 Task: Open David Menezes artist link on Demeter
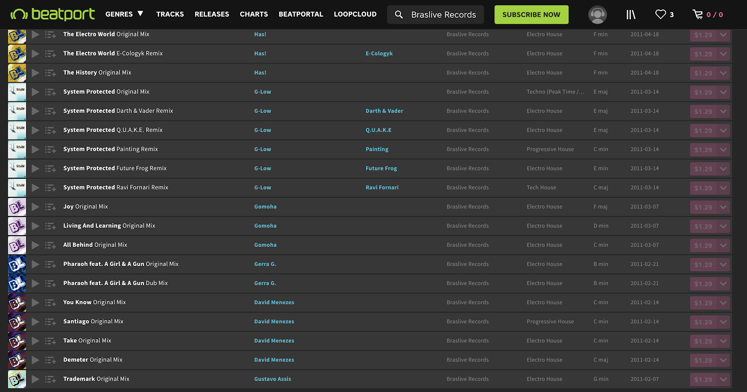(274, 360)
